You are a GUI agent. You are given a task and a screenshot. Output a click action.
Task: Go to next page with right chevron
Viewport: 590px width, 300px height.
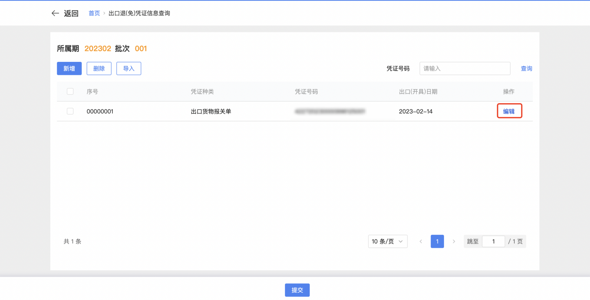point(454,241)
